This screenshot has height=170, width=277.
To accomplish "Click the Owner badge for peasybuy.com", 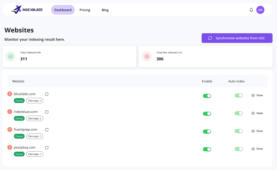I will click(19, 154).
